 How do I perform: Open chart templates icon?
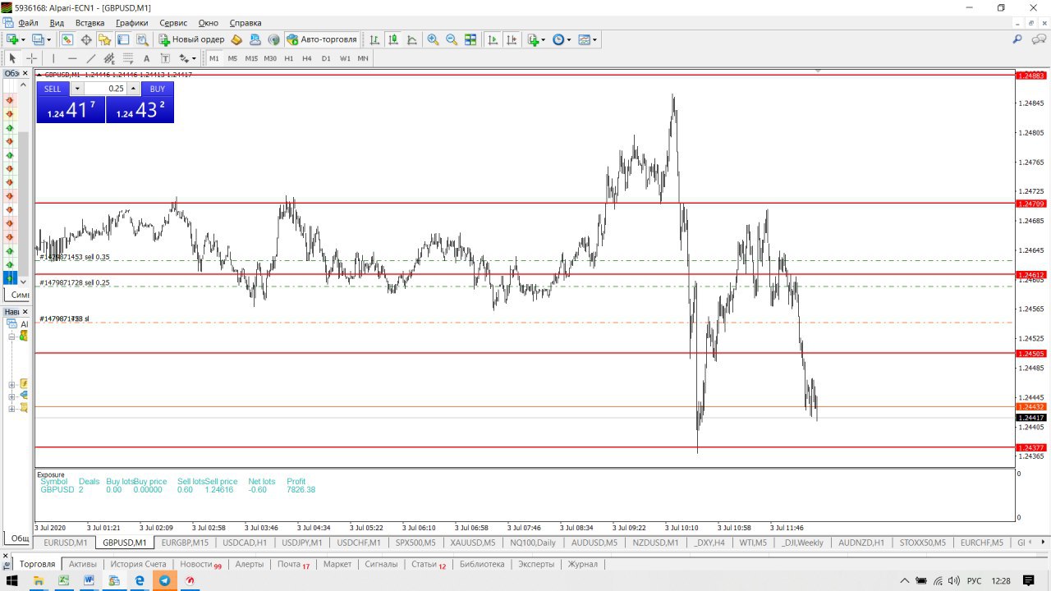pos(585,39)
